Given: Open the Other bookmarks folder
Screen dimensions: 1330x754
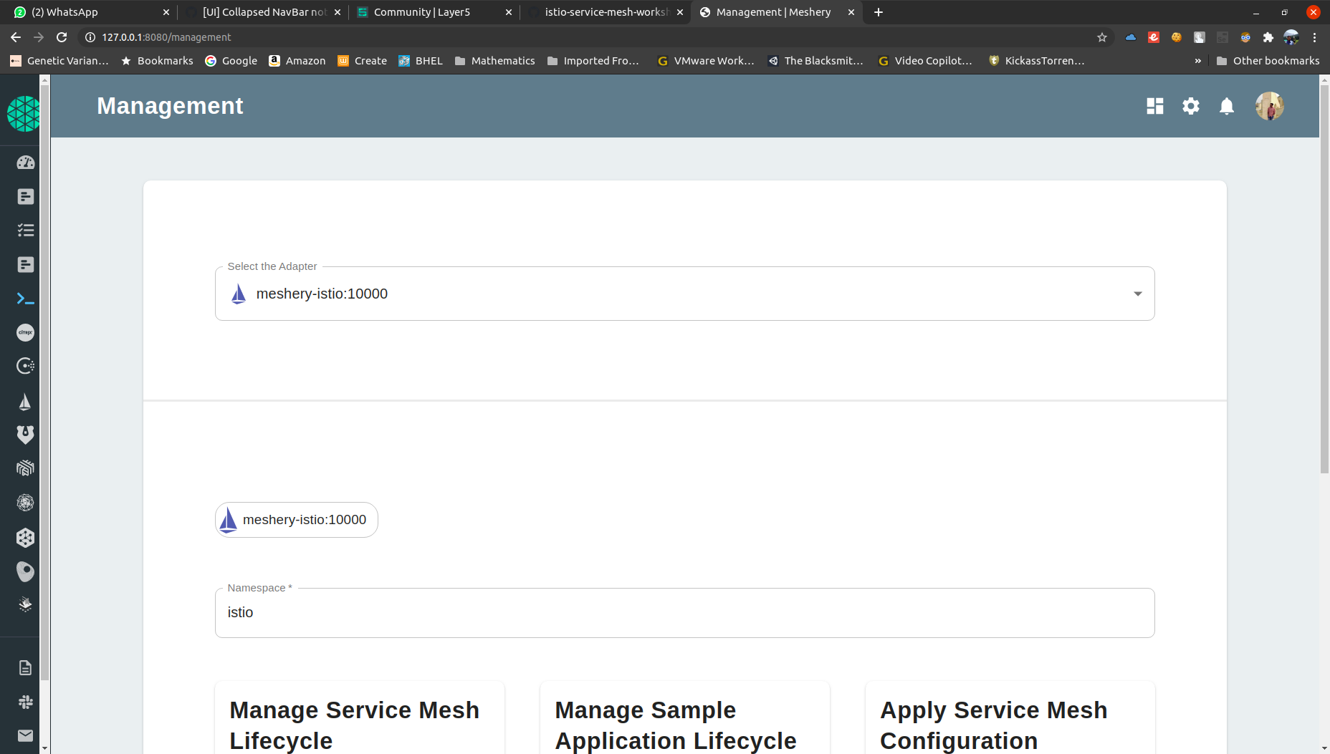Looking at the screenshot, I should pos(1268,61).
